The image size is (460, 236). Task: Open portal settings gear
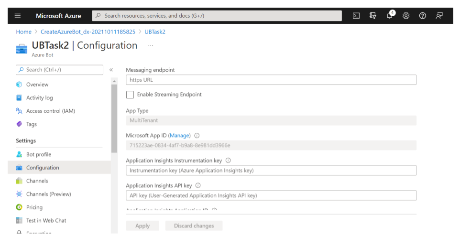tap(406, 16)
